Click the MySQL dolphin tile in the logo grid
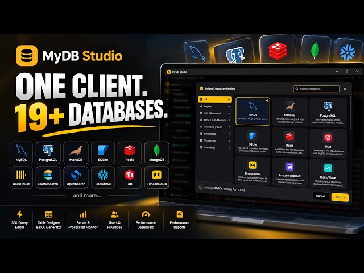The width and height of the screenshot is (364, 273). point(21,153)
